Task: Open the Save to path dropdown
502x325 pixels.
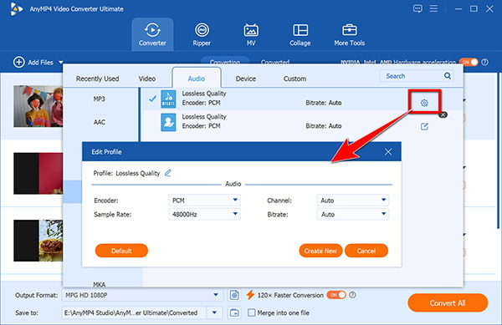Action: (x=214, y=312)
